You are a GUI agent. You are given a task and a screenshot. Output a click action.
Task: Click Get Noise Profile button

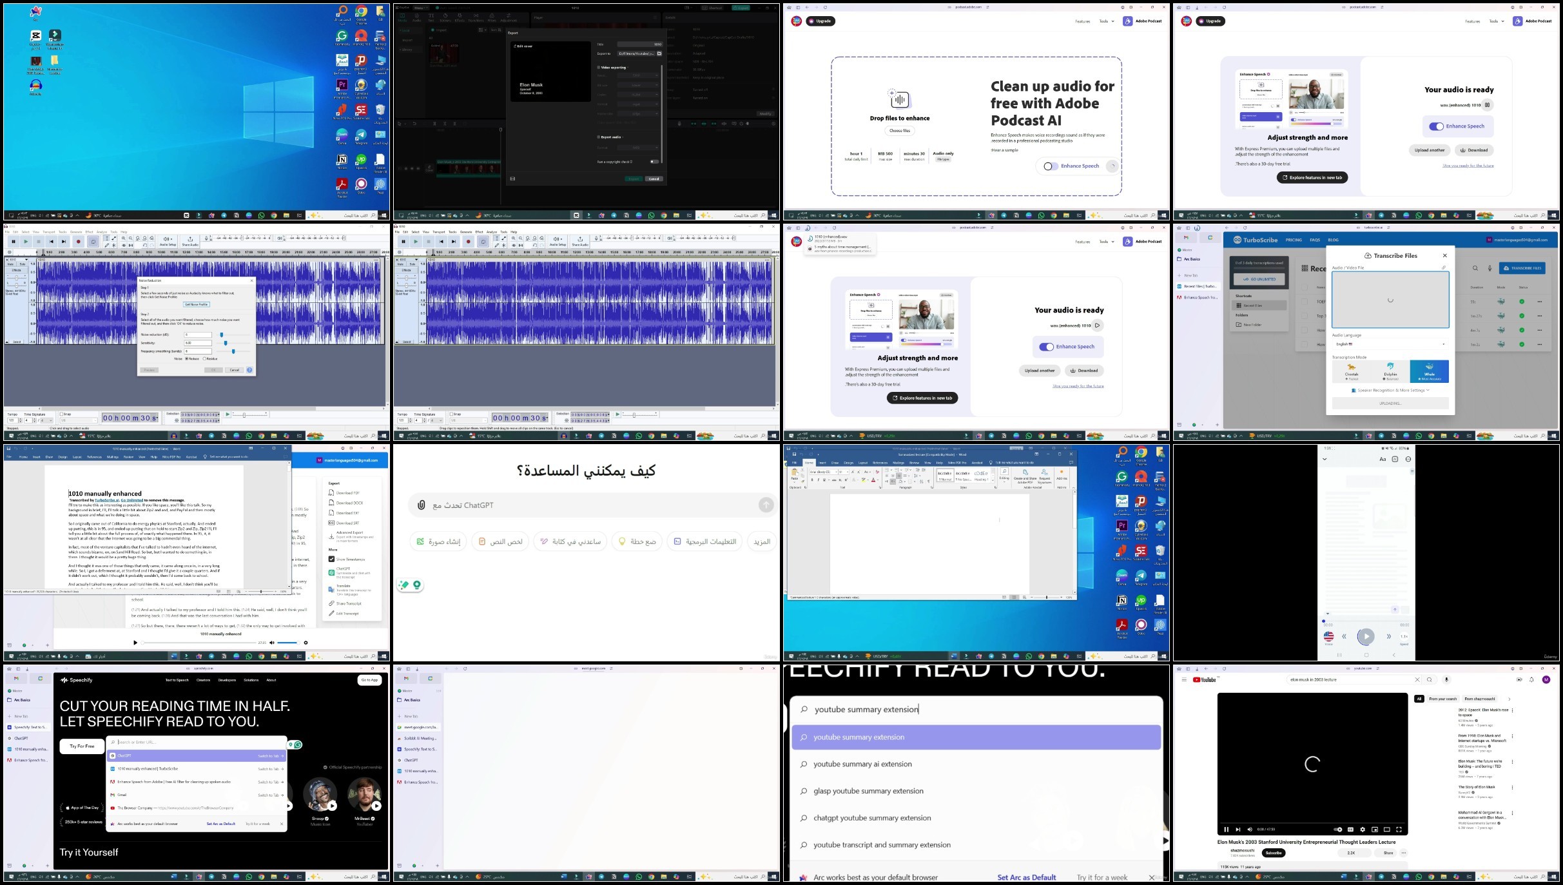click(197, 304)
